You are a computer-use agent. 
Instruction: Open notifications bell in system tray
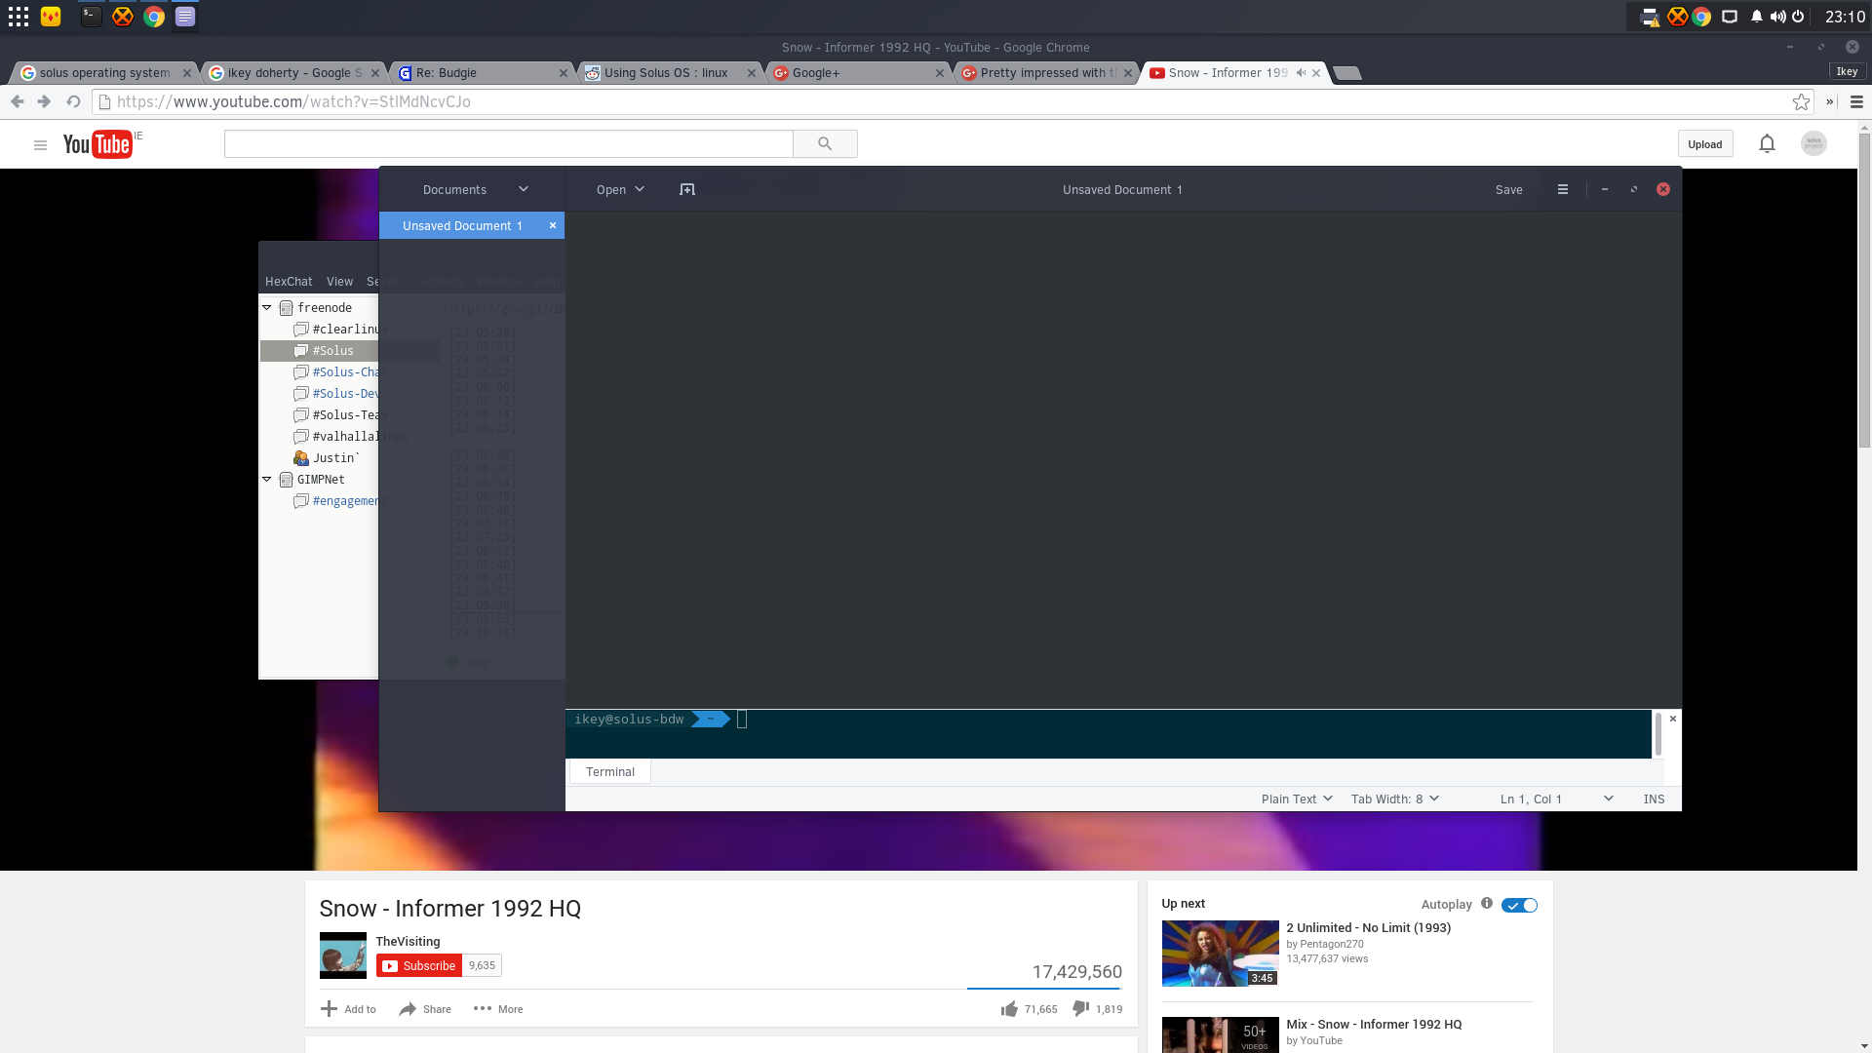point(1756,17)
